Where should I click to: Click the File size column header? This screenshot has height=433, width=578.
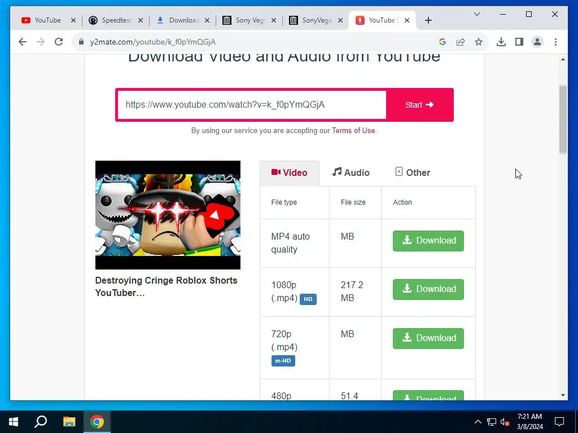tap(353, 202)
